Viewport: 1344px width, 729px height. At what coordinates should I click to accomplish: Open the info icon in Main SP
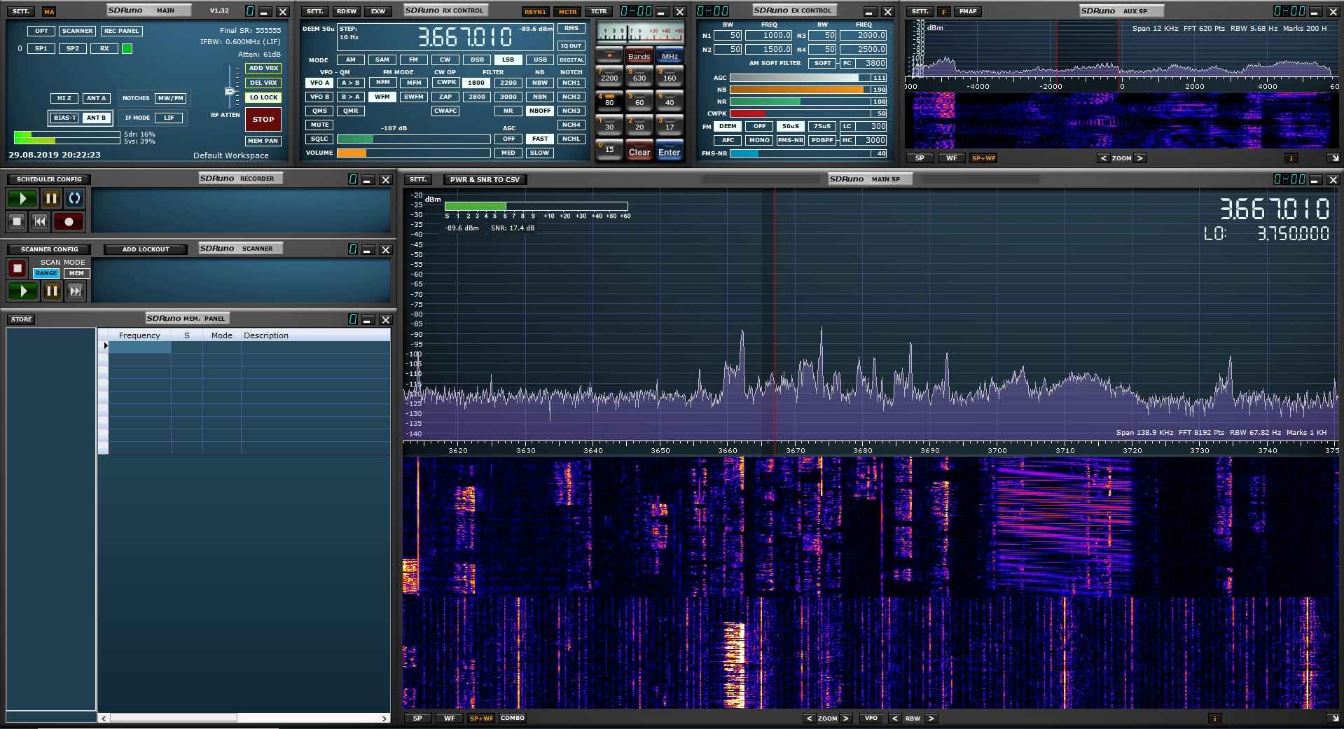[1214, 718]
